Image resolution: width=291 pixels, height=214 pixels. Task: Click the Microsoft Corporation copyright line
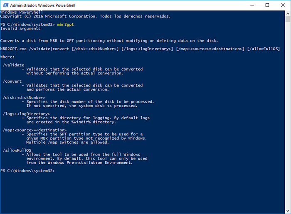pyautogui.click(x=85, y=16)
